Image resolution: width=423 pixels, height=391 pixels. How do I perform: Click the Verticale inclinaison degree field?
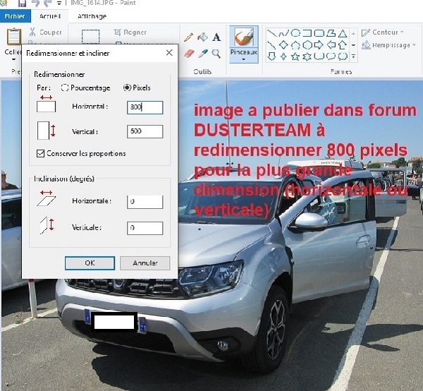(145, 228)
